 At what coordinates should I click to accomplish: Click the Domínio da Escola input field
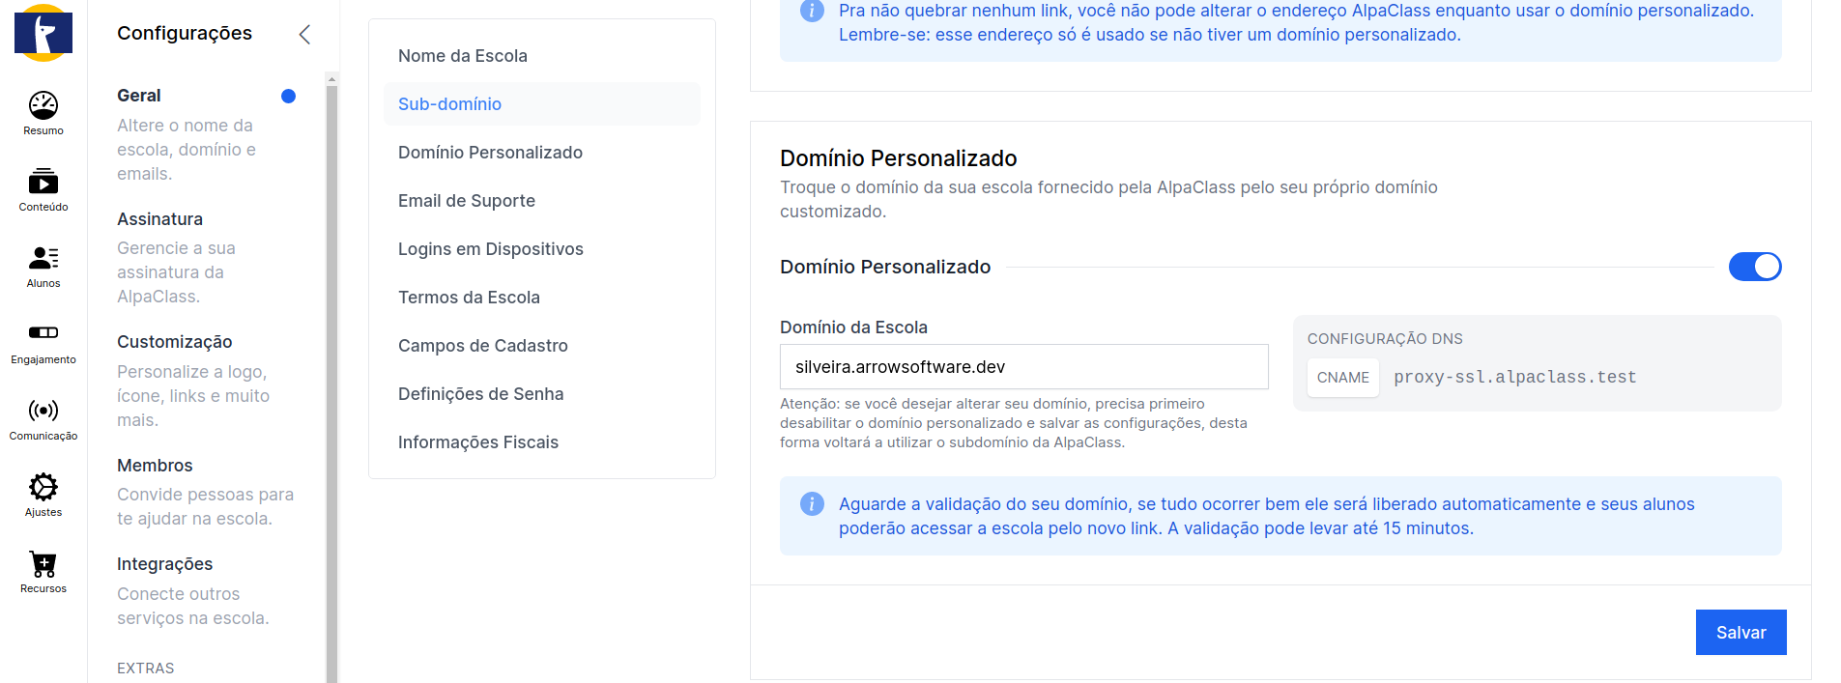pos(1023,367)
